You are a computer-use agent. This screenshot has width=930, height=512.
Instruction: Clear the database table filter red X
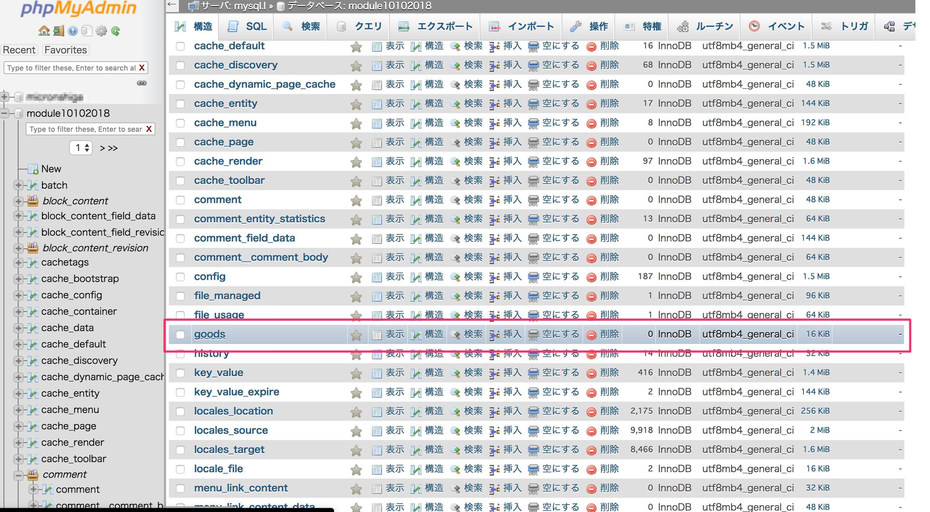click(x=149, y=129)
